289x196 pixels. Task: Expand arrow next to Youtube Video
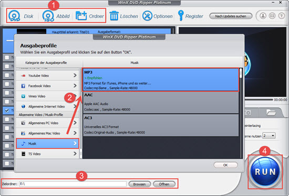coord(75,76)
